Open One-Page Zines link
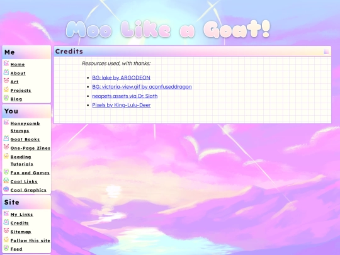Screen dimensions: 340x255 pos(30,148)
